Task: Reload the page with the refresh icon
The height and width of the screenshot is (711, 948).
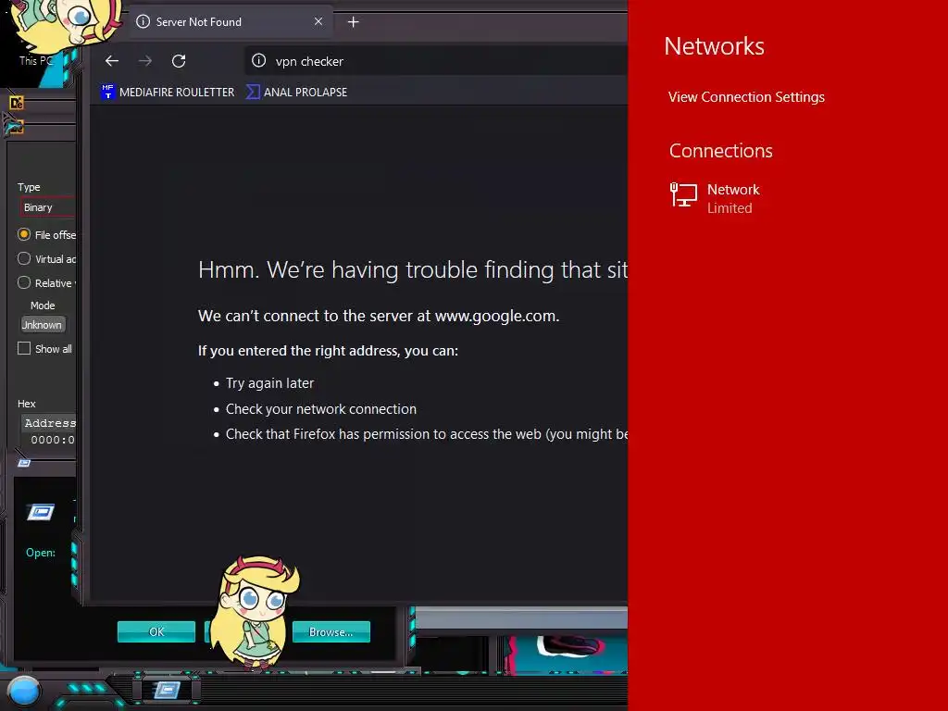Action: [x=179, y=61]
